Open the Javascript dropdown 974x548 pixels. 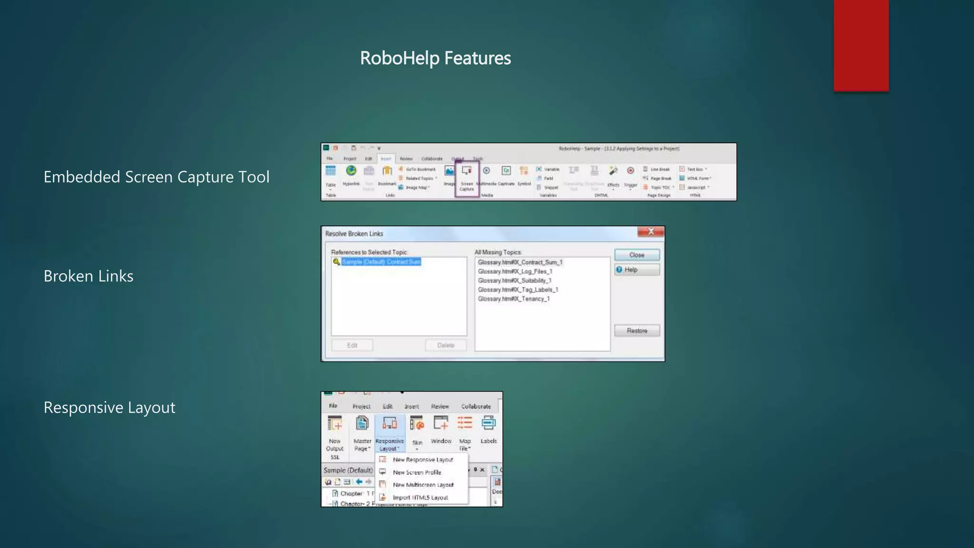(x=694, y=187)
